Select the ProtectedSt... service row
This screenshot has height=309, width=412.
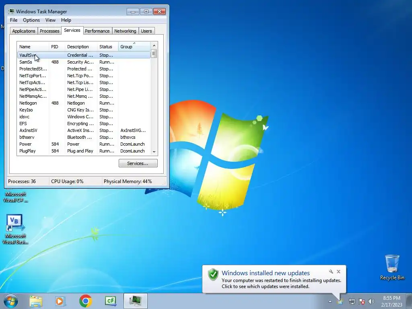tap(84, 69)
